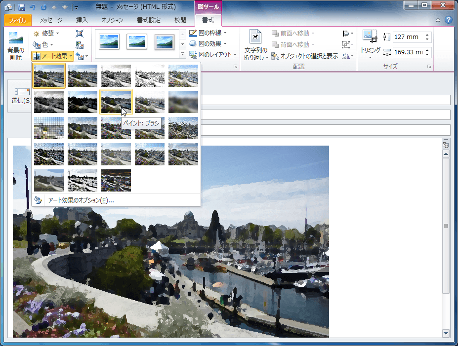Click the message body vertical scrollbar down arrow
Viewport: 458px width, 346px height.
click(x=446, y=333)
